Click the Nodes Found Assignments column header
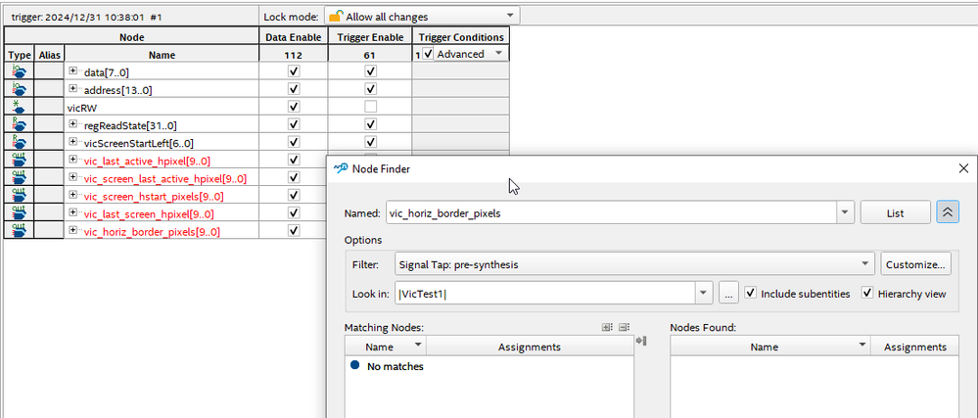The image size is (978, 418). 915,347
